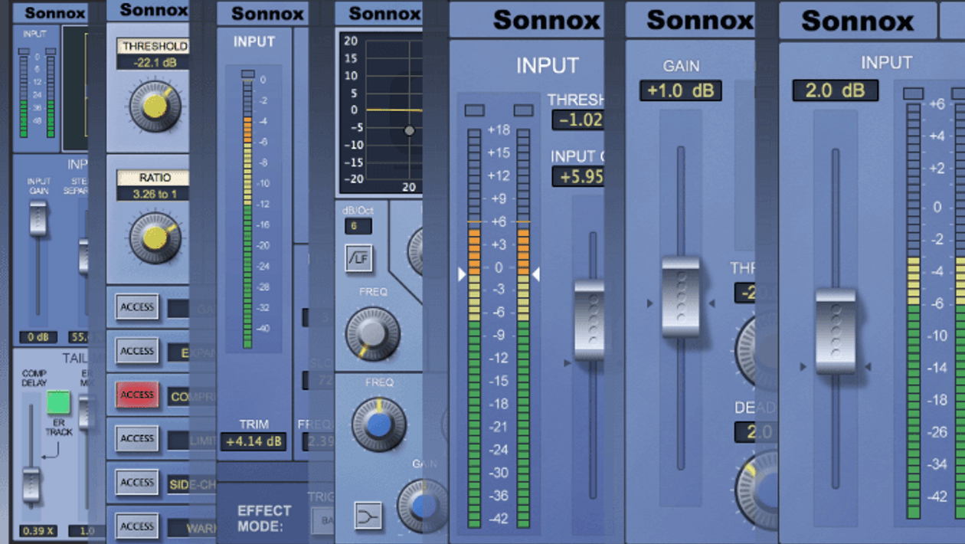965x544 pixels.
Task: Click the low-frequency filter shape icon
Action: [x=358, y=258]
